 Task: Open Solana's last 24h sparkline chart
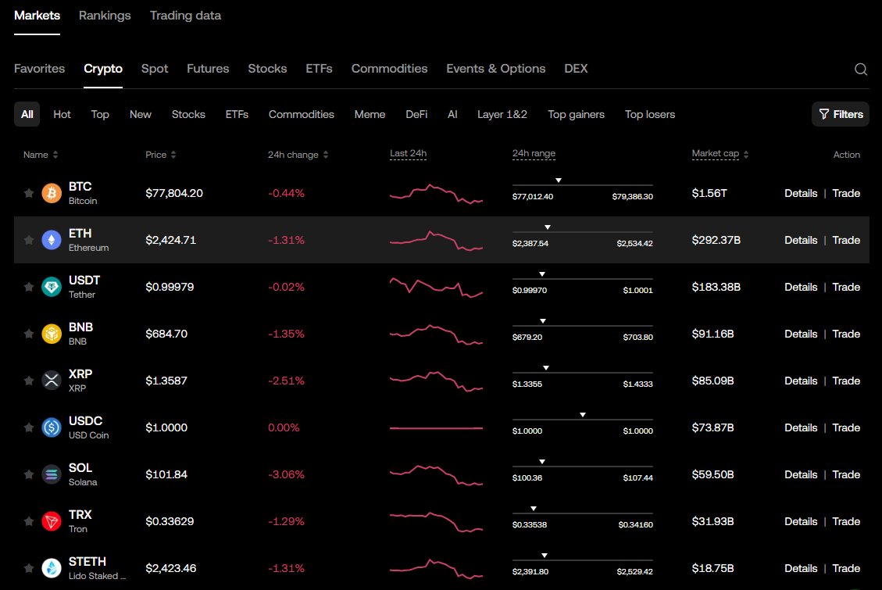[436, 474]
